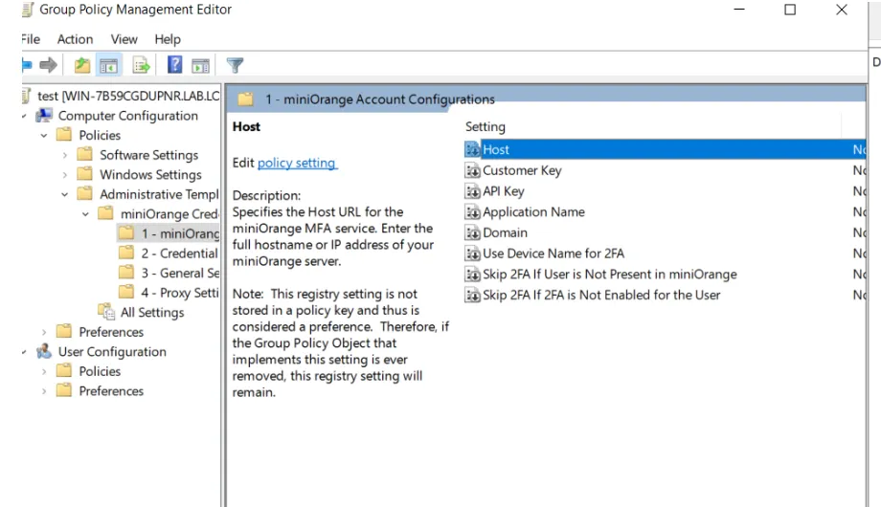Click the All Settings icon in tree

[x=106, y=312]
